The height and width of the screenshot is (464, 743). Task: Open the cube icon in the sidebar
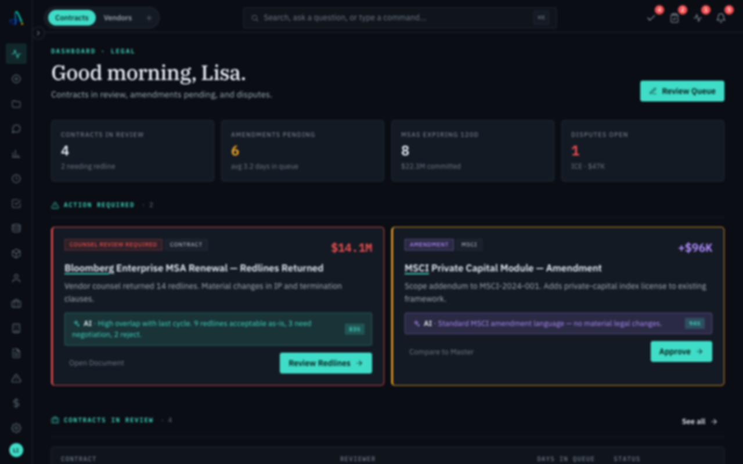pos(16,253)
